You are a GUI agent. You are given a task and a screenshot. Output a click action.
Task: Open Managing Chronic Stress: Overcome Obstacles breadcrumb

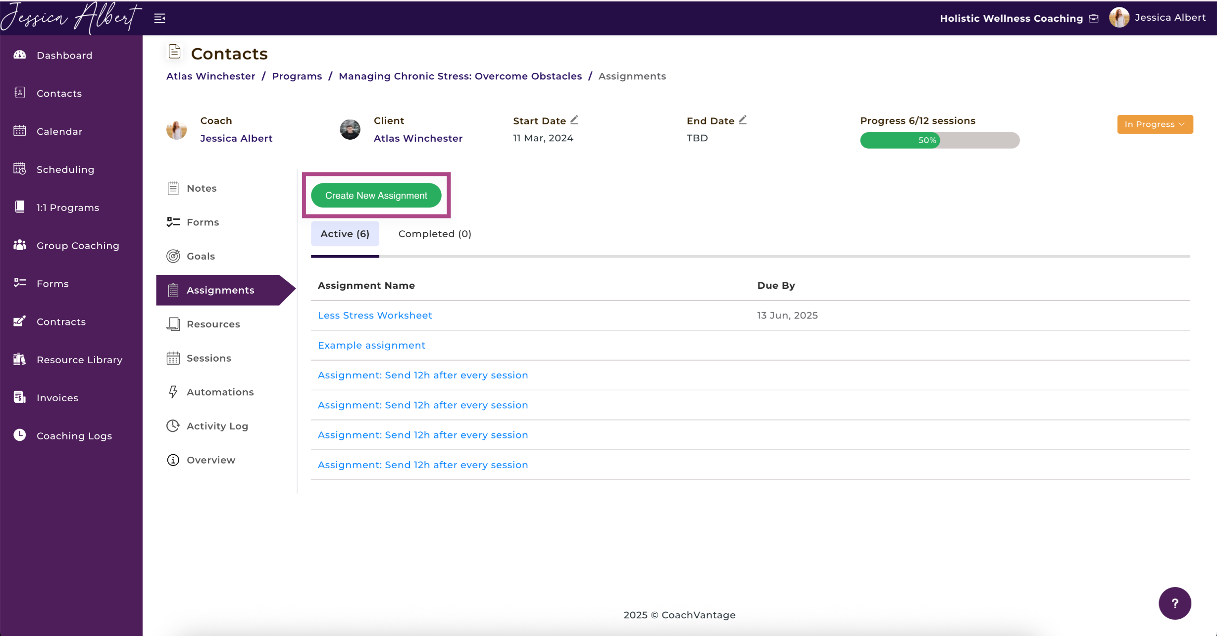(460, 76)
